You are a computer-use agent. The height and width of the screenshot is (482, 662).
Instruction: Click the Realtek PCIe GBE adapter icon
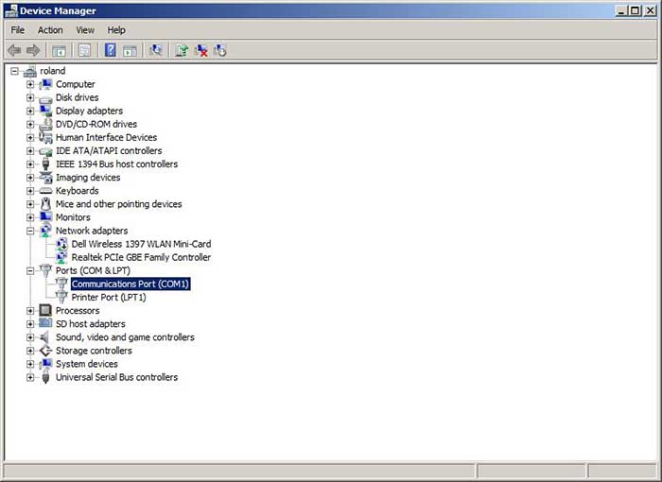[61, 257]
